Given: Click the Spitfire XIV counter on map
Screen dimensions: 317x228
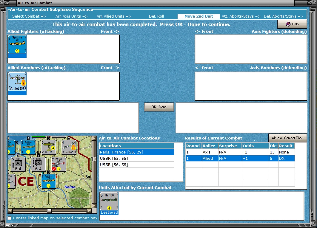Looking at the screenshot, I should click(x=28, y=147).
